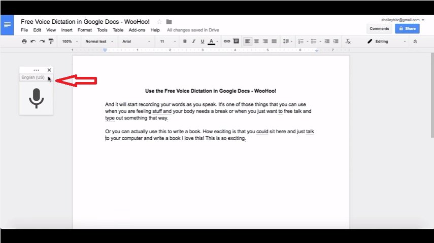Toggle Underline formatting
The height and width of the screenshot is (243, 434).
pos(203,42)
